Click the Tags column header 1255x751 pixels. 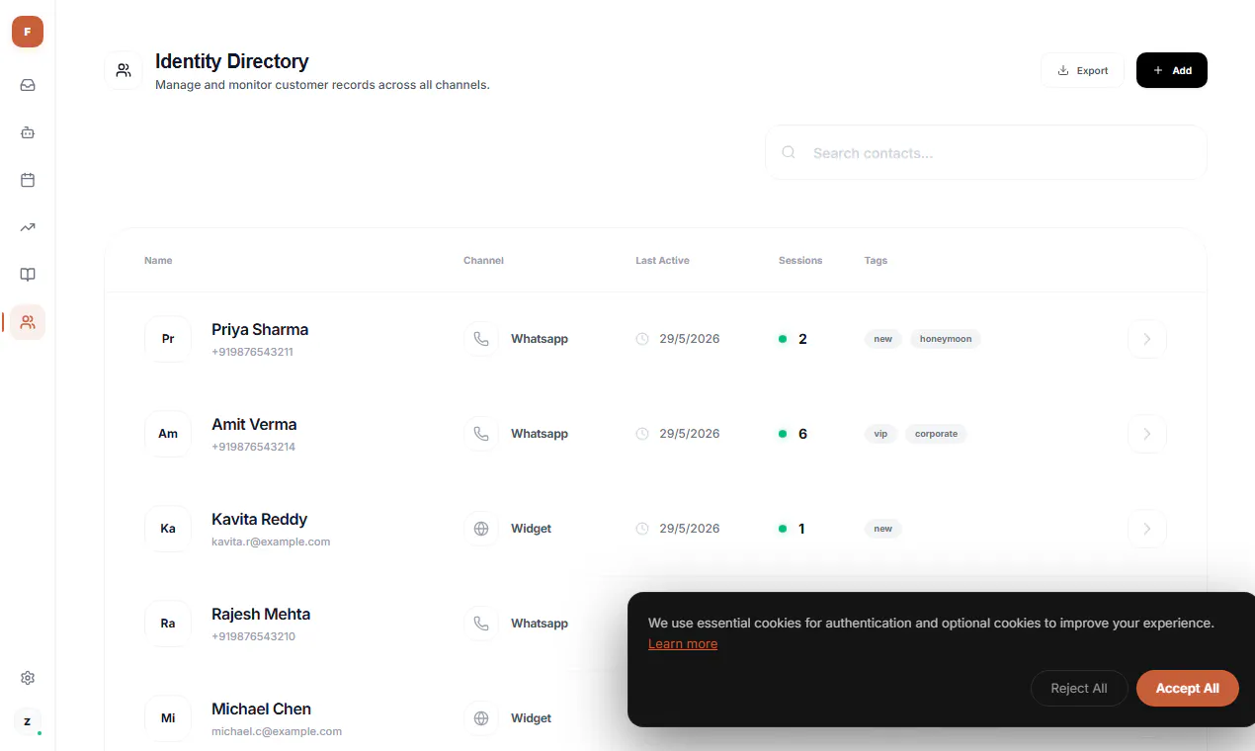876,261
